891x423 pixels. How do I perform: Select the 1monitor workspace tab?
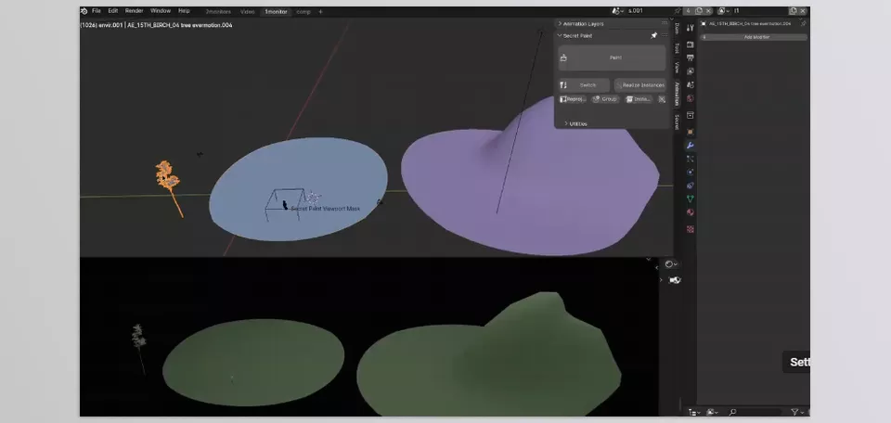[x=276, y=11]
